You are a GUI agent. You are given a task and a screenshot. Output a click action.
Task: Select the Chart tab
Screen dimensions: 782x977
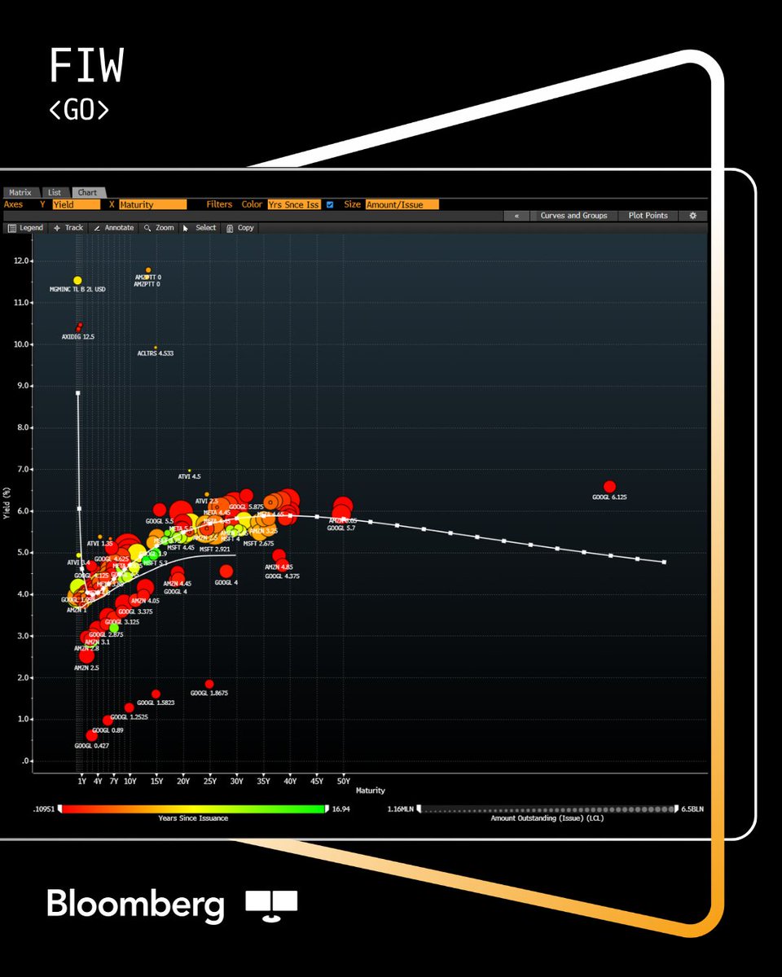[x=87, y=193]
